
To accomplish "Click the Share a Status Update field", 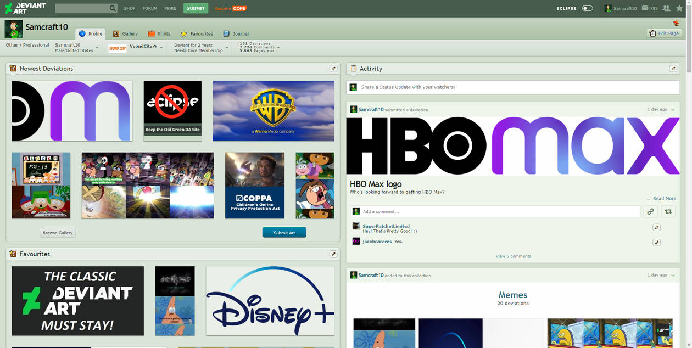I will [x=513, y=87].
